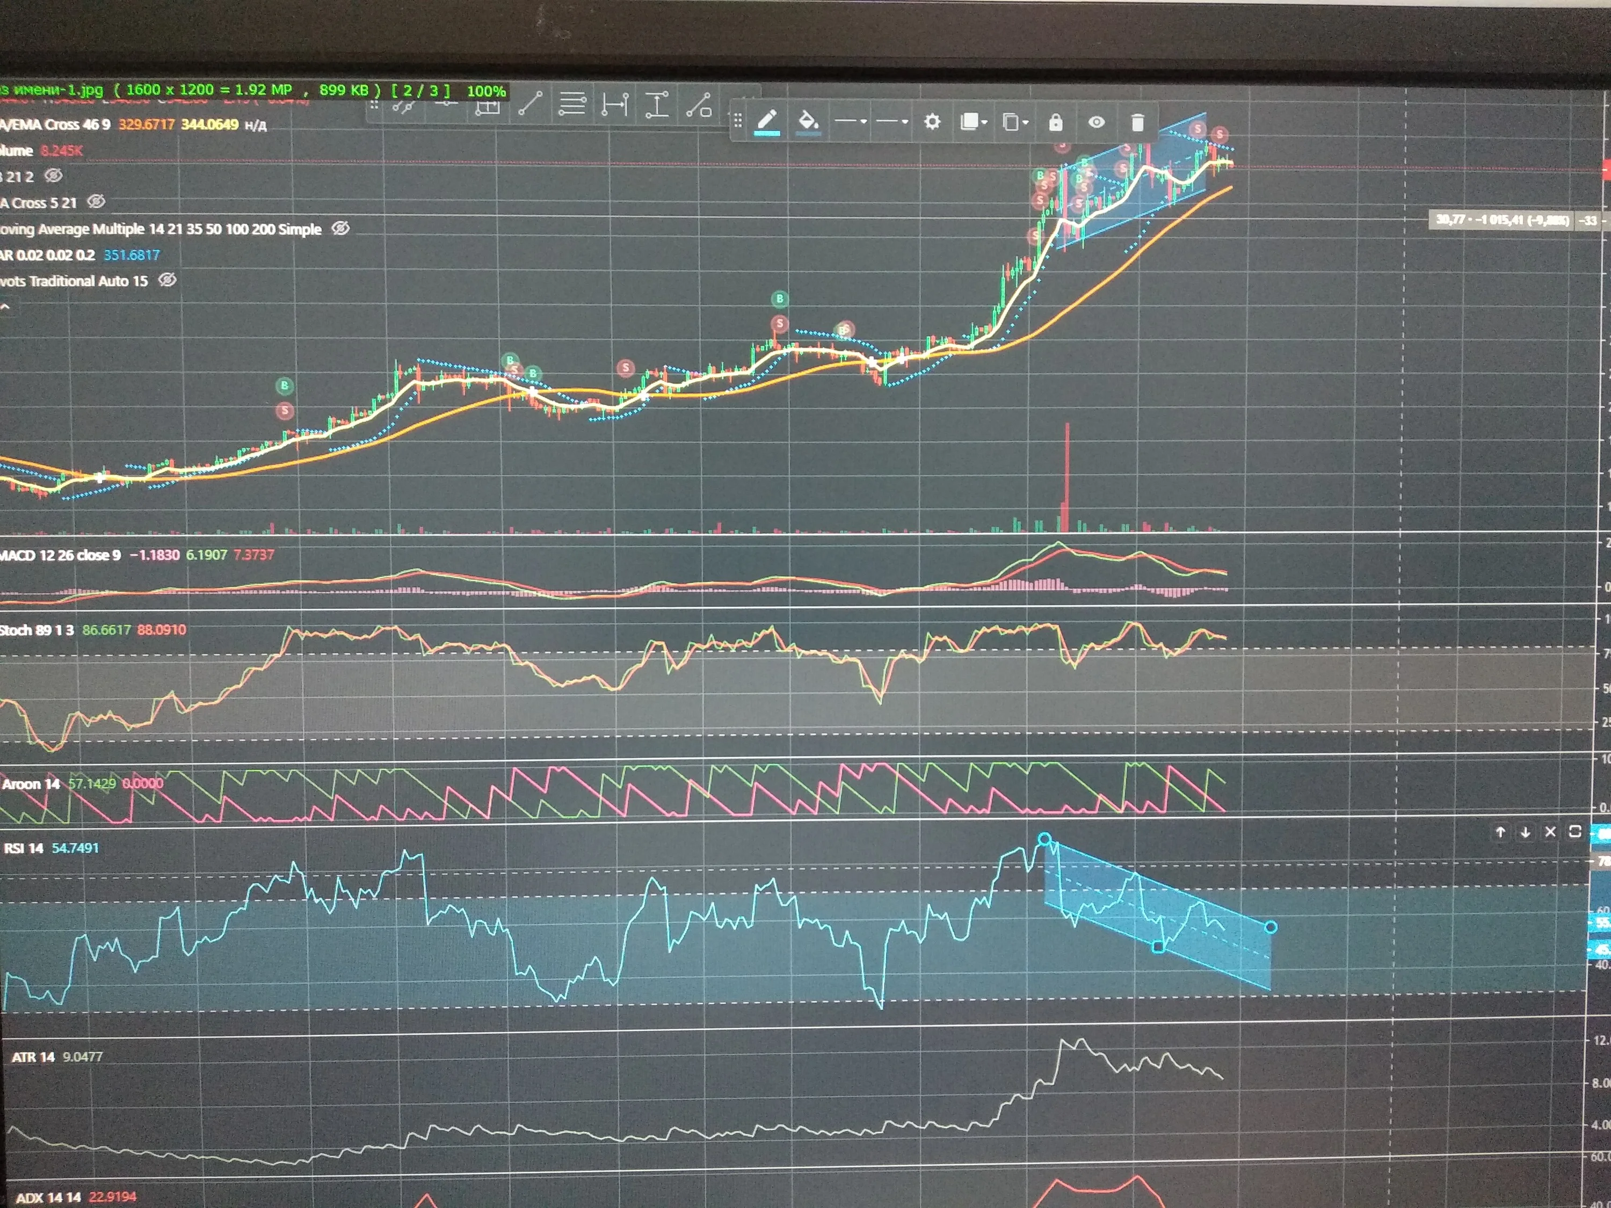Click the price measurement label on right

1503,220
